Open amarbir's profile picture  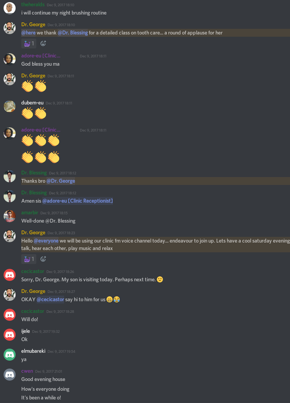(x=10, y=216)
